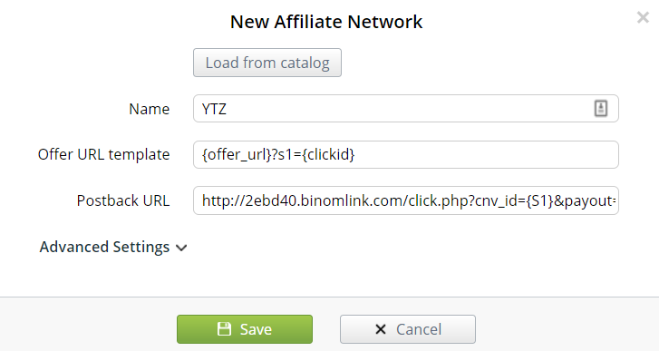659x351 pixels.
Task: Focus the Postback URL field
Action: (x=405, y=200)
